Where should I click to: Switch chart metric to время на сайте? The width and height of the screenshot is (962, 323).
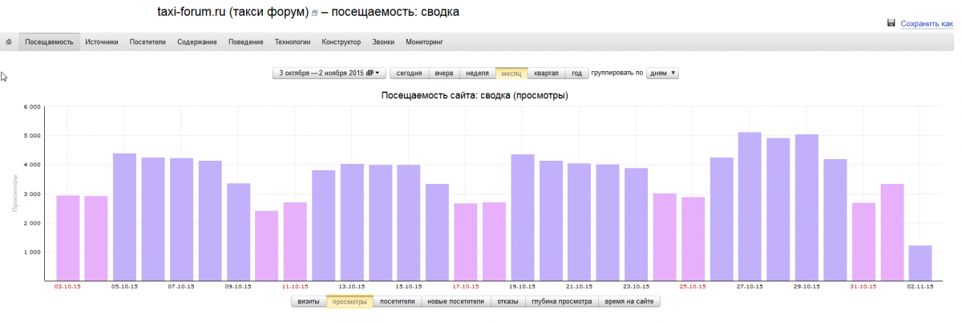(x=629, y=301)
